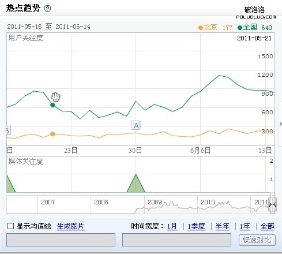Select the A news marker on chart
The width and height of the screenshot is (282, 254).
coord(136,125)
